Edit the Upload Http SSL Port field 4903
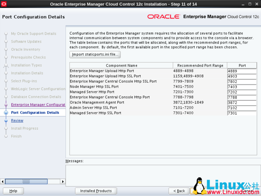The width and height of the screenshot is (261, 196). pos(242,76)
